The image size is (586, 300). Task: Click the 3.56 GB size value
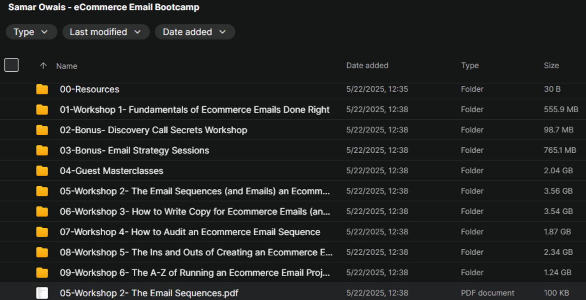tap(558, 191)
